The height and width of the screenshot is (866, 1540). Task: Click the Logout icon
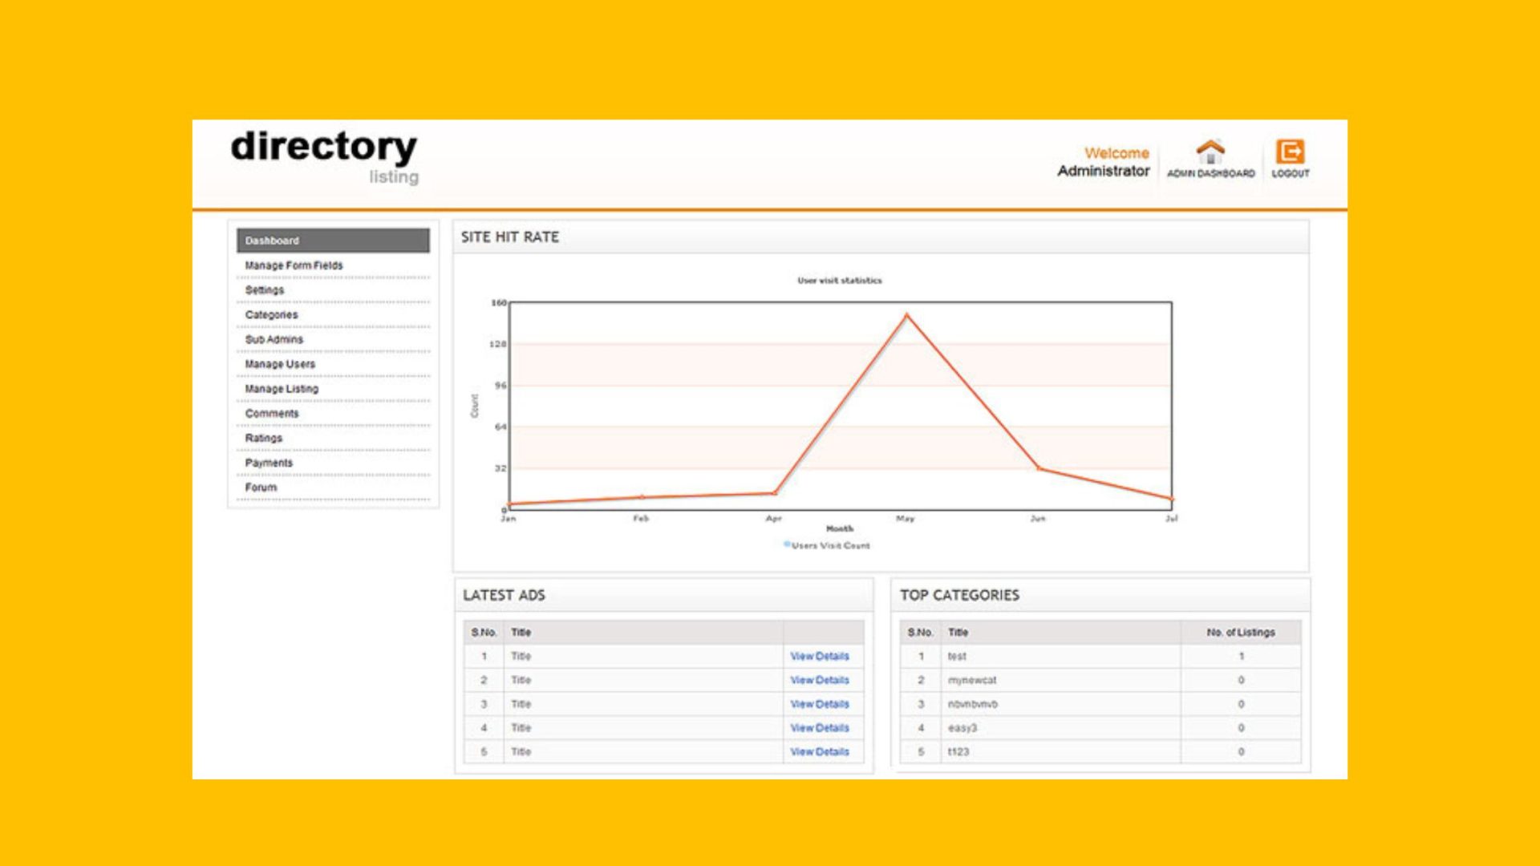(1291, 154)
